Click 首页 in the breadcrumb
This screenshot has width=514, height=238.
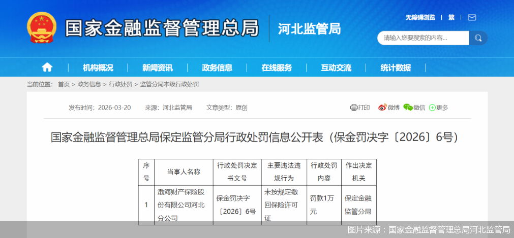tap(64, 84)
